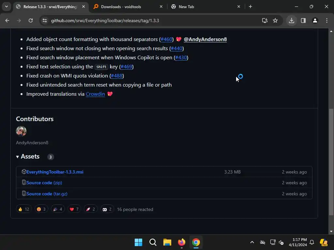Go back to the previous page
The image size is (334, 250).
(x=7, y=21)
